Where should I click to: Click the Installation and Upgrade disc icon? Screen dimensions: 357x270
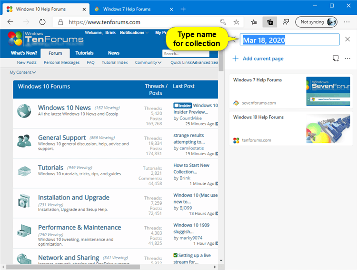24,201
